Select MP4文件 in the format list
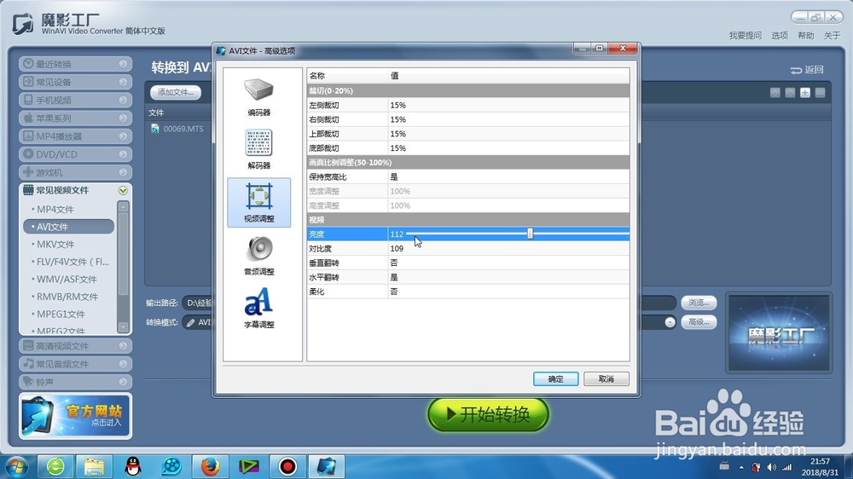This screenshot has height=479, width=853. click(x=55, y=210)
